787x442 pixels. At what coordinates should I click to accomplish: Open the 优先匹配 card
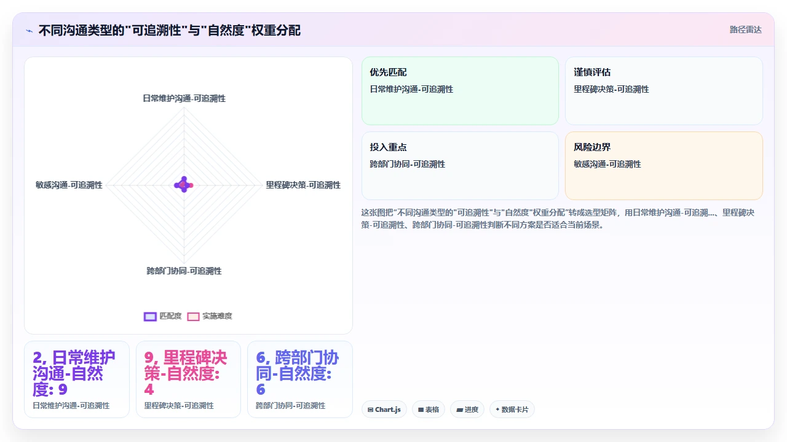pos(460,91)
